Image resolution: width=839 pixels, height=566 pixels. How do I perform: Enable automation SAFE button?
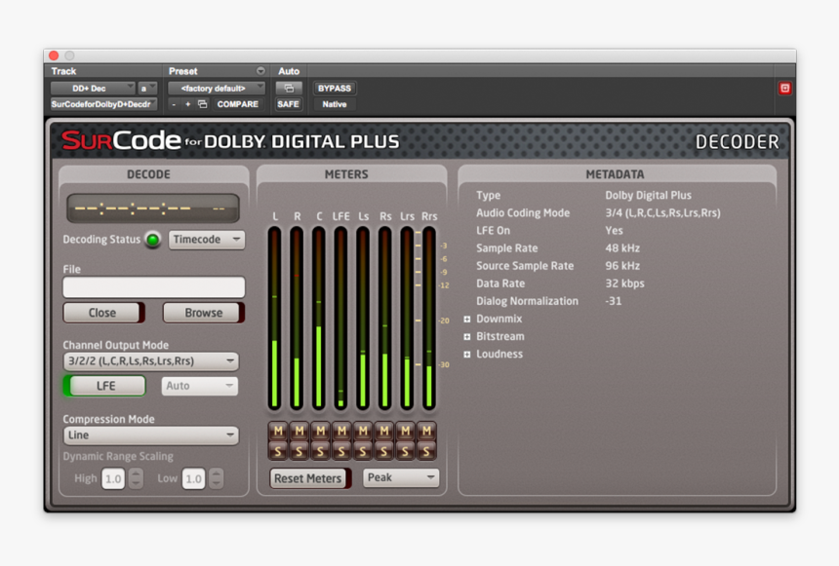coord(289,104)
